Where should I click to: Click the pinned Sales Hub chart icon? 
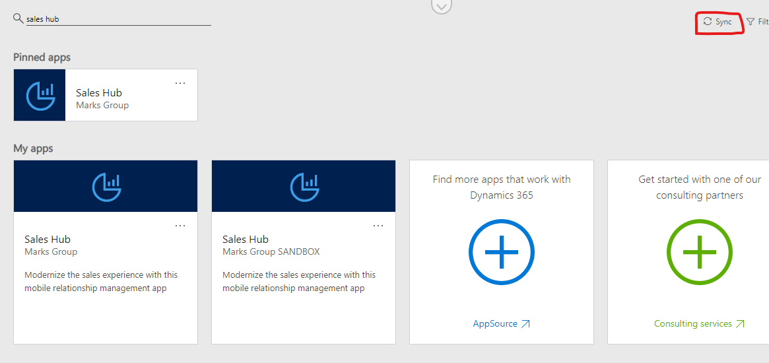pos(40,95)
